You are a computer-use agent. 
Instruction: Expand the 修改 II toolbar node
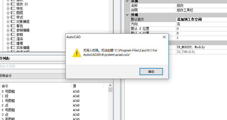[8, 4]
